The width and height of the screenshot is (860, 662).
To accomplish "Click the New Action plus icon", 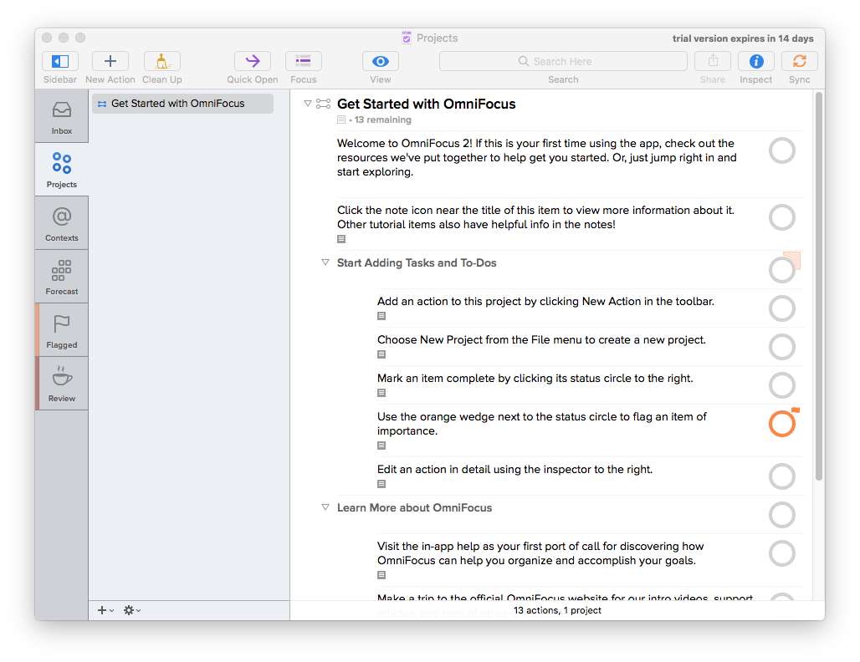I will (110, 61).
